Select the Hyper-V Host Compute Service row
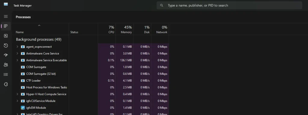 [x=90, y=94]
